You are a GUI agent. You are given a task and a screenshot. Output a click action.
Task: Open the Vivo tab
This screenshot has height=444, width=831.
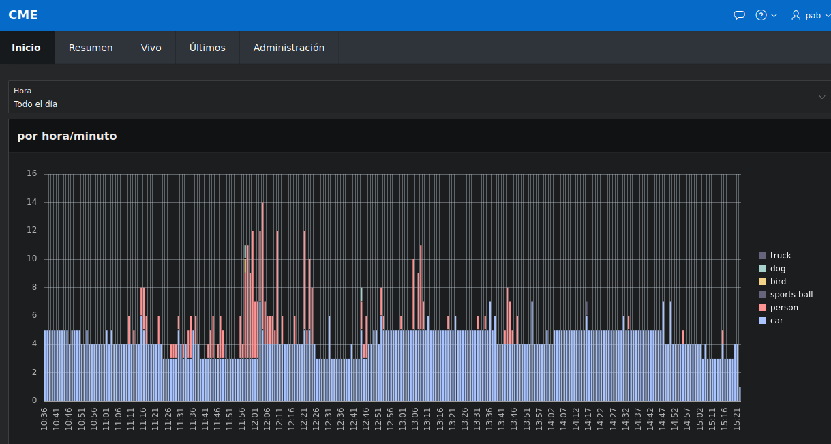pyautogui.click(x=151, y=48)
